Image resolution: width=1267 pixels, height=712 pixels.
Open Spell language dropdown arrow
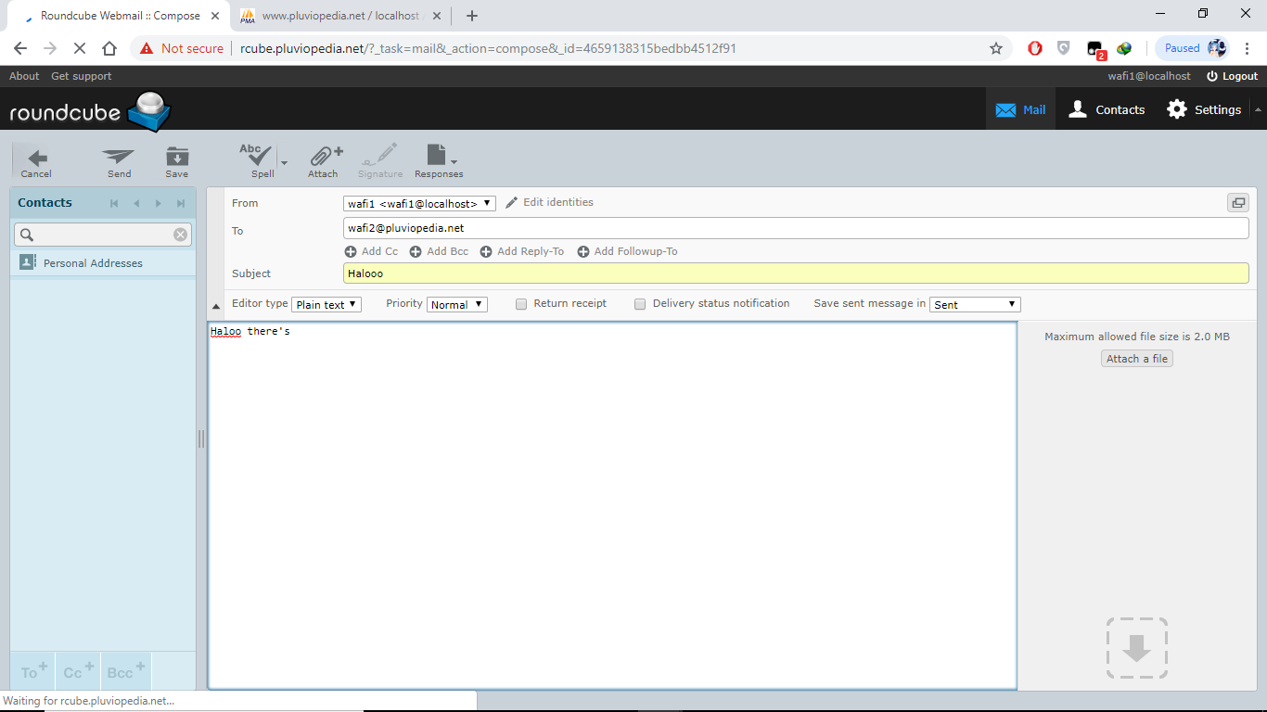(284, 162)
